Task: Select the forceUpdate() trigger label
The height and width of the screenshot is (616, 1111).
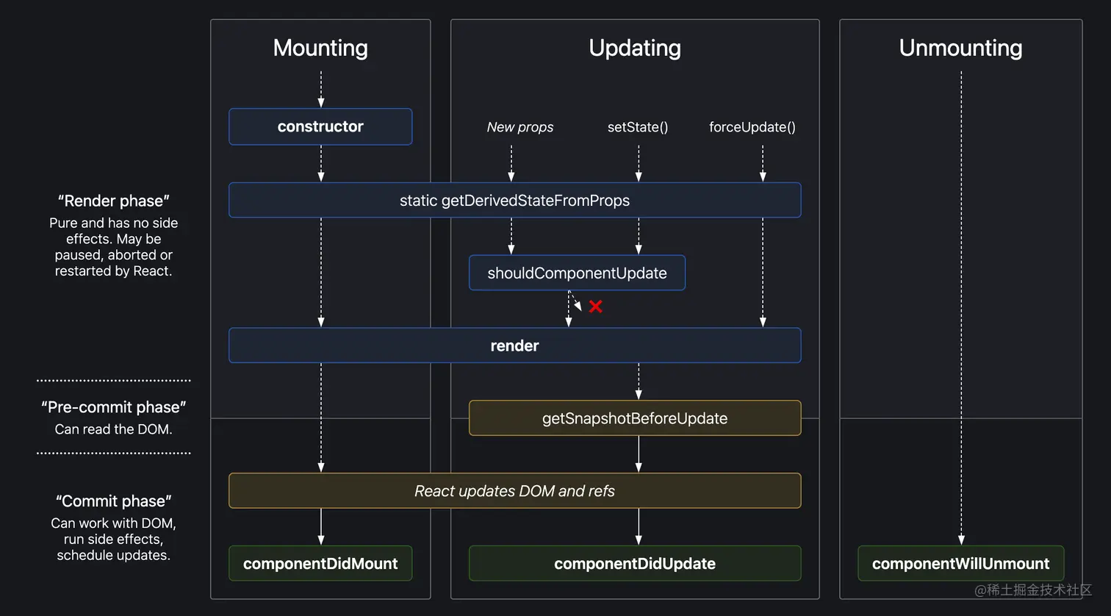Action: 752,126
